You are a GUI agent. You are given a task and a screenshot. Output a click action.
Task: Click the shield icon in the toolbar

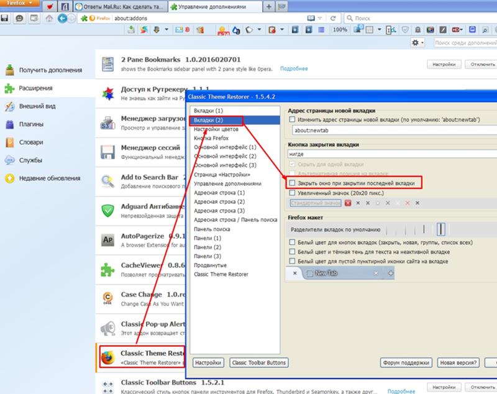[405, 30]
